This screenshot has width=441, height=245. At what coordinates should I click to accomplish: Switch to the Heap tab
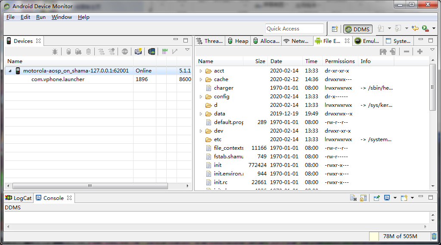point(238,41)
